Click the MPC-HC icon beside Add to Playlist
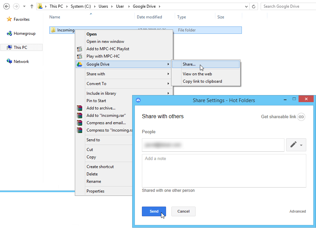This screenshot has height=228, width=316. point(80,49)
